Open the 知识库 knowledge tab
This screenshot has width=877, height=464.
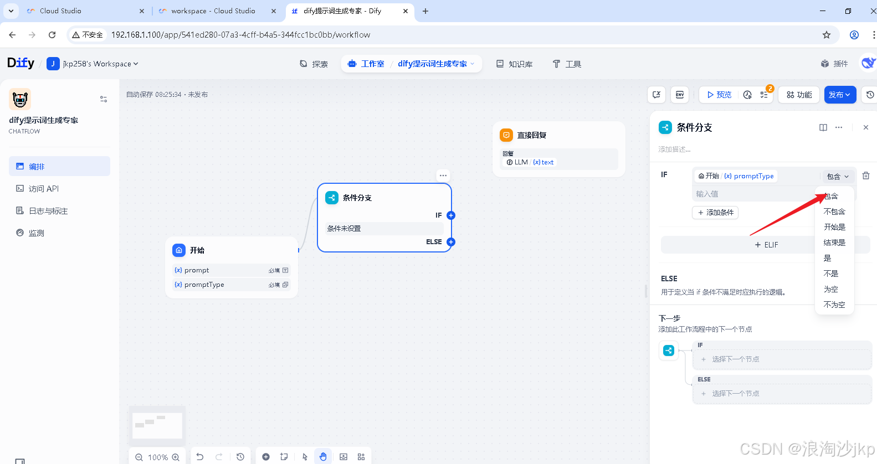515,64
